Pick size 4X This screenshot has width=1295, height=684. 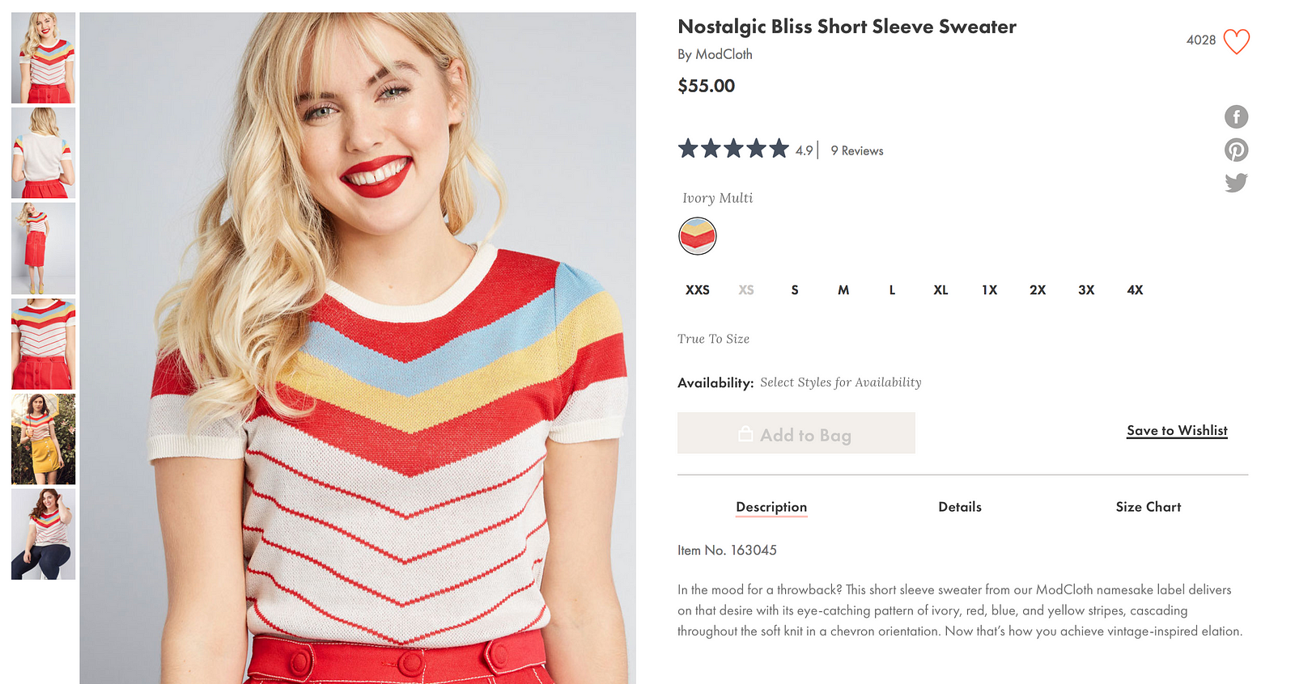point(1135,289)
